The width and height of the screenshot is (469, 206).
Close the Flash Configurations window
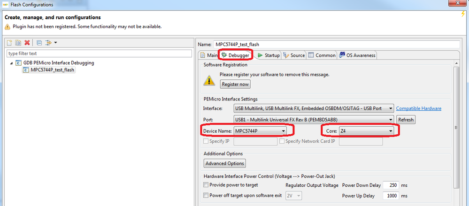(458, 3)
